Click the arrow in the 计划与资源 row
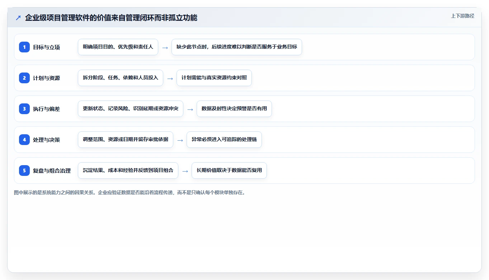 [x=170, y=79]
